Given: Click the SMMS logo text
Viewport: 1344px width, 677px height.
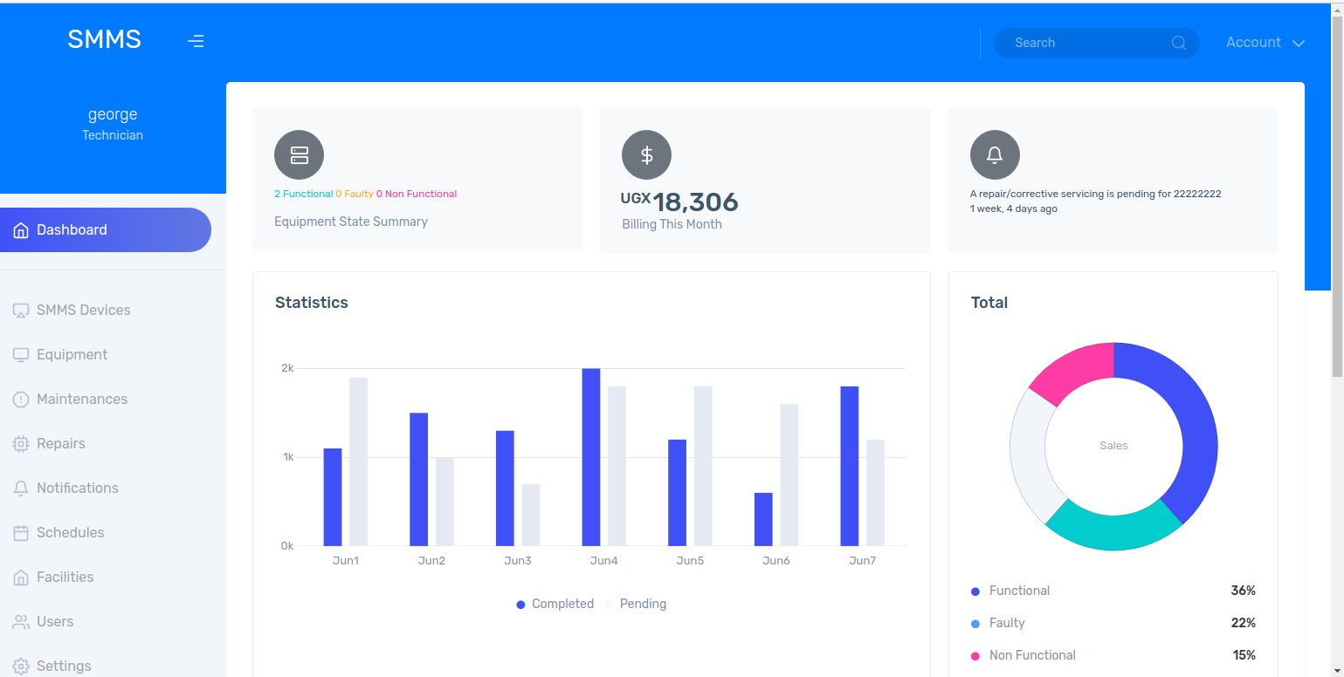Looking at the screenshot, I should (104, 39).
